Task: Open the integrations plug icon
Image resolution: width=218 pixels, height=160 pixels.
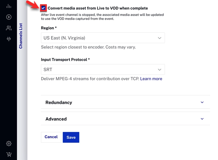Action: [9, 39]
